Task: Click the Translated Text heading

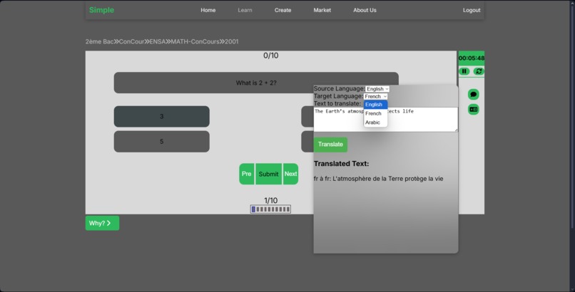Action: pos(342,164)
